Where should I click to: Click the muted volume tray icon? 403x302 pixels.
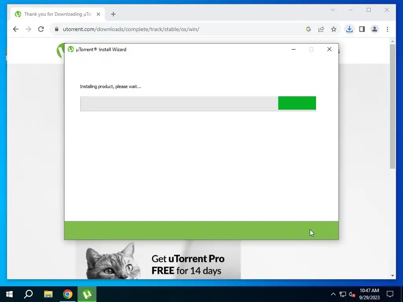pyautogui.click(x=352, y=294)
